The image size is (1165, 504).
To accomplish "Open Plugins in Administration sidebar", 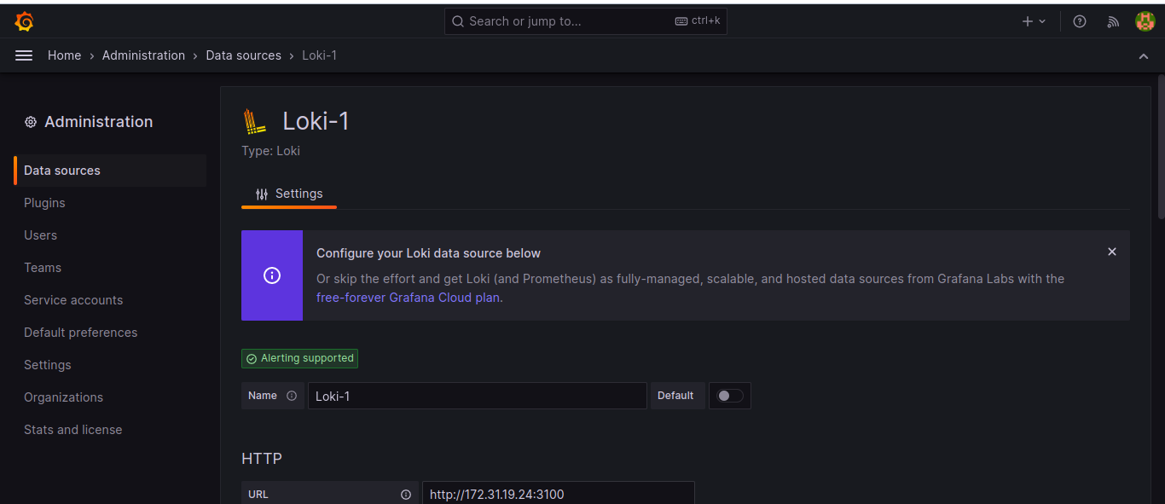I will click(44, 203).
